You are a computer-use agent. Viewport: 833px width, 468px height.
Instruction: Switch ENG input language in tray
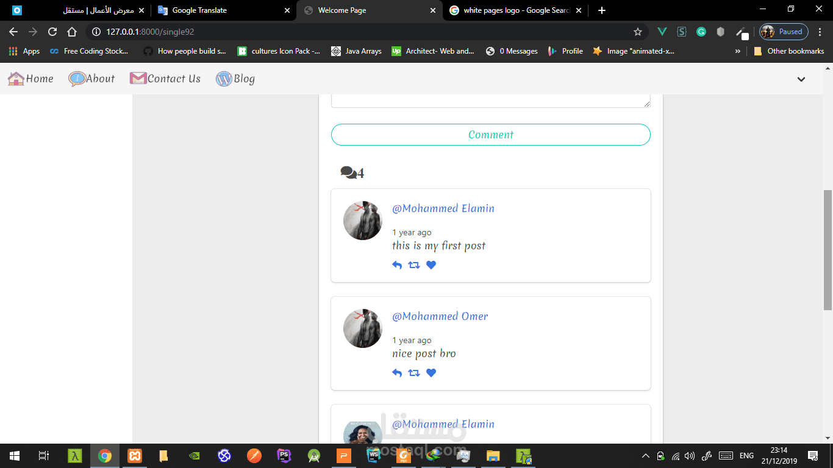(746, 456)
